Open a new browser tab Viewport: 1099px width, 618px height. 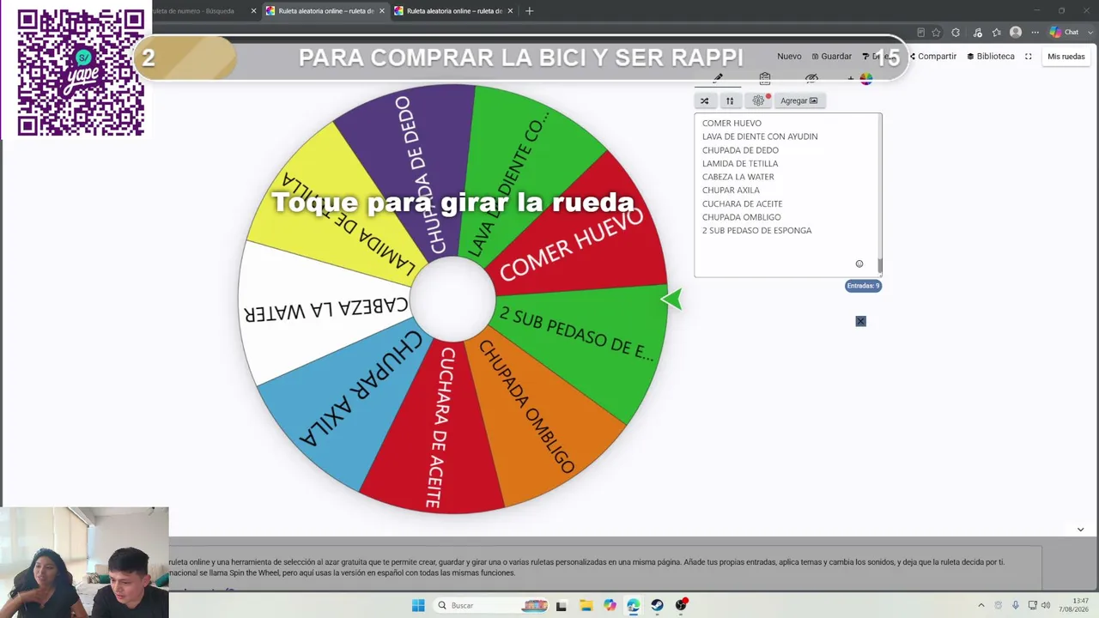pyautogui.click(x=529, y=11)
